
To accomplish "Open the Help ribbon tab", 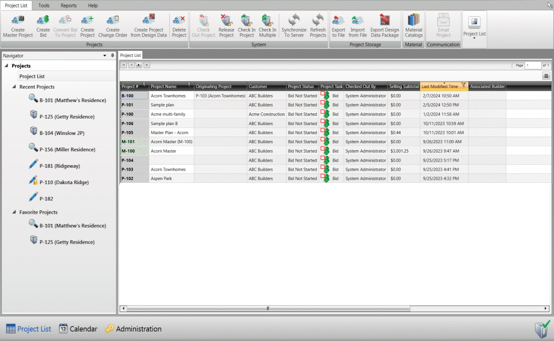I will pos(93,6).
